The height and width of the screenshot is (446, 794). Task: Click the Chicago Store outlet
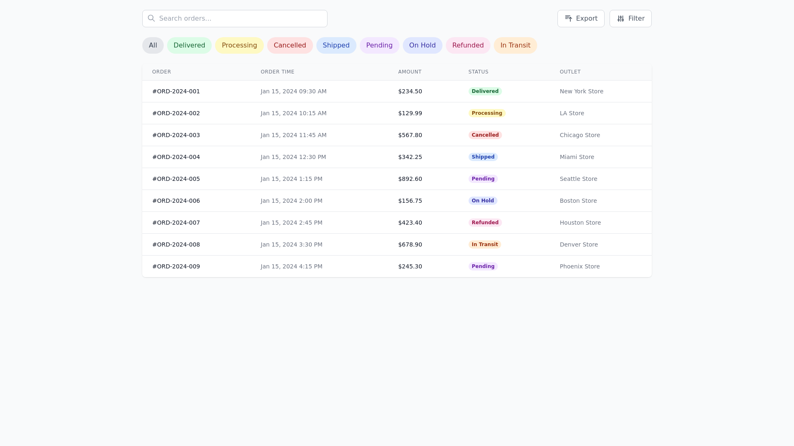(580, 135)
